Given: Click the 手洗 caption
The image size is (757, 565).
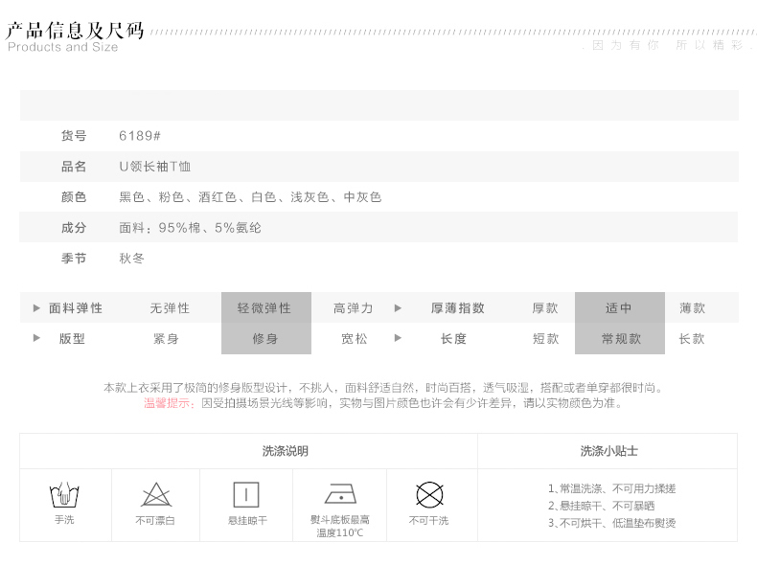Looking at the screenshot, I should 64,520.
